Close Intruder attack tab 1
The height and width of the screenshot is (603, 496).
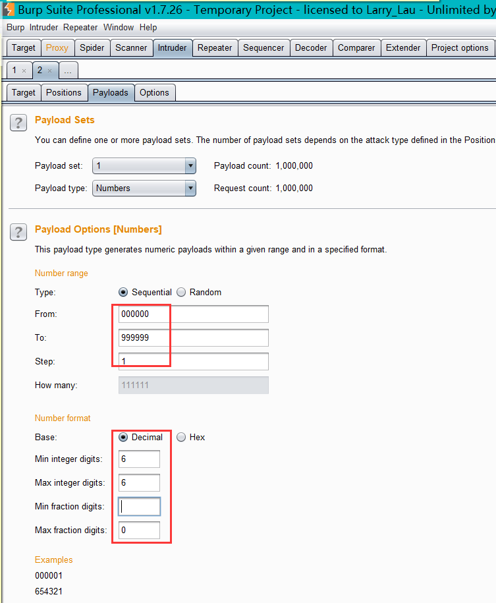[x=24, y=71]
